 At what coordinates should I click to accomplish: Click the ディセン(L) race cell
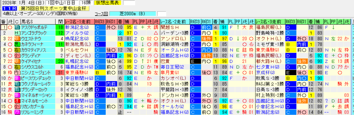tap(79, 56)
